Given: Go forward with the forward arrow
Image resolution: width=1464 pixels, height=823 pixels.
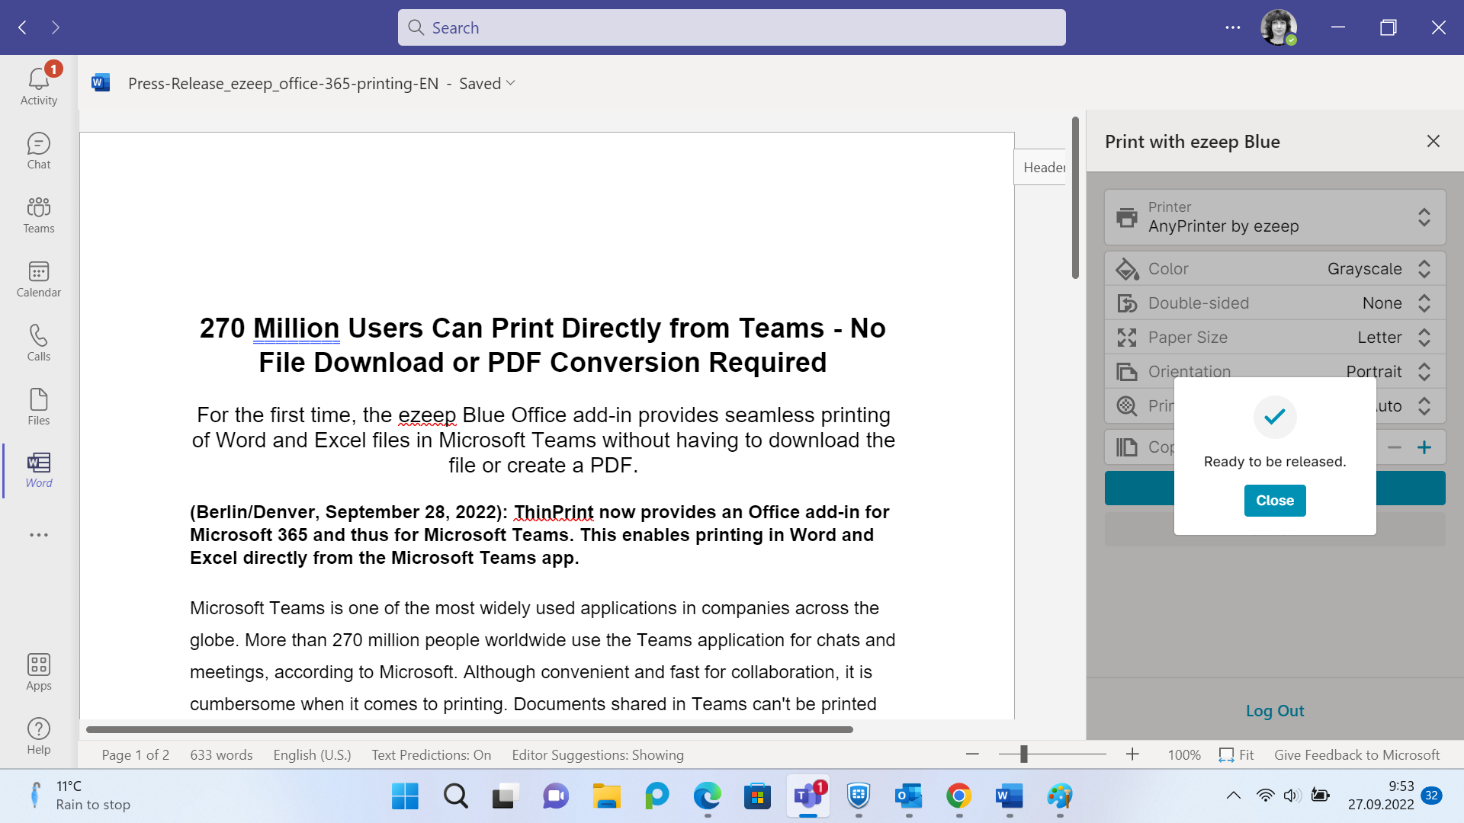Looking at the screenshot, I should pos(55,27).
